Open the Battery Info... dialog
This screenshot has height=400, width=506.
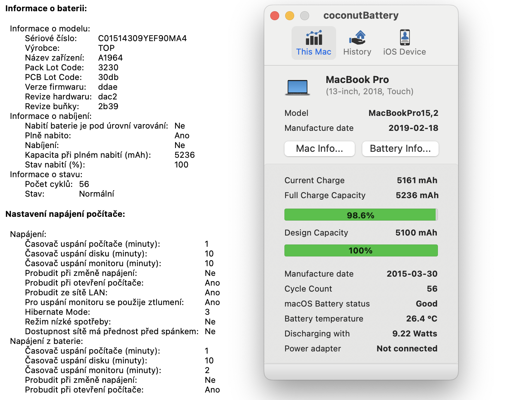pos(400,149)
